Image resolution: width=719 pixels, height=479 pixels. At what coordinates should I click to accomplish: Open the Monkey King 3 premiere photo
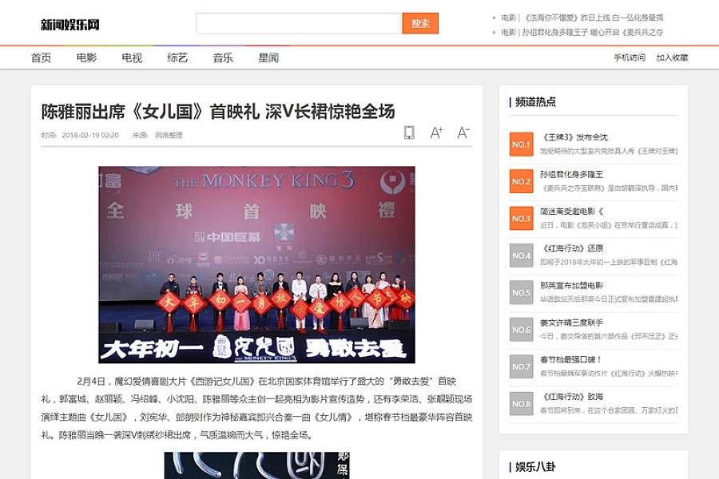click(x=256, y=264)
